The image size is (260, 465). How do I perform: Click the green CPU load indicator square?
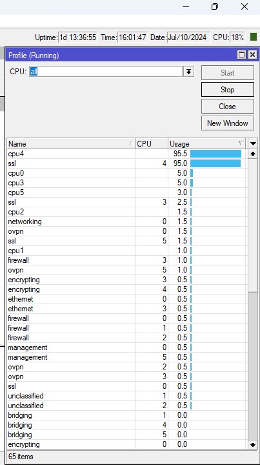point(253,37)
